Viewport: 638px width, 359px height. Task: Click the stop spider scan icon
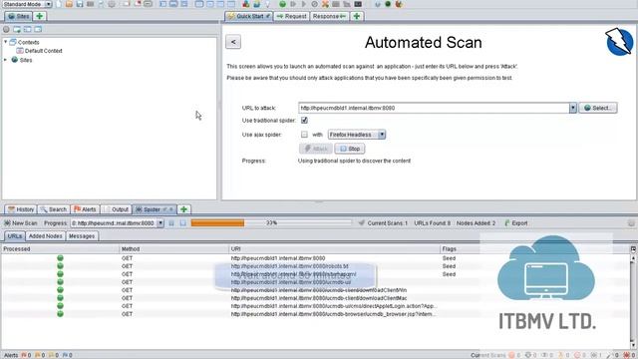pos(183,223)
